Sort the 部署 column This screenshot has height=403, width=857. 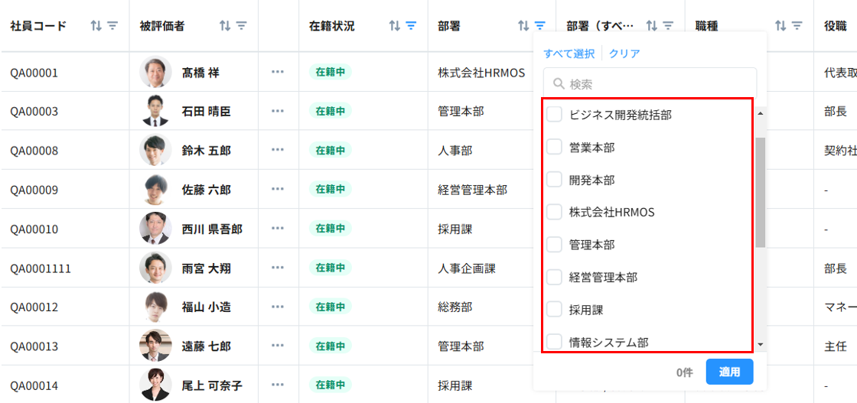pyautogui.click(x=523, y=26)
